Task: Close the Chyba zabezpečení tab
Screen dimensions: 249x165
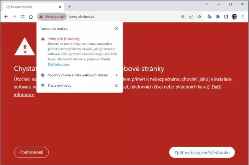Action: tap(60, 7)
